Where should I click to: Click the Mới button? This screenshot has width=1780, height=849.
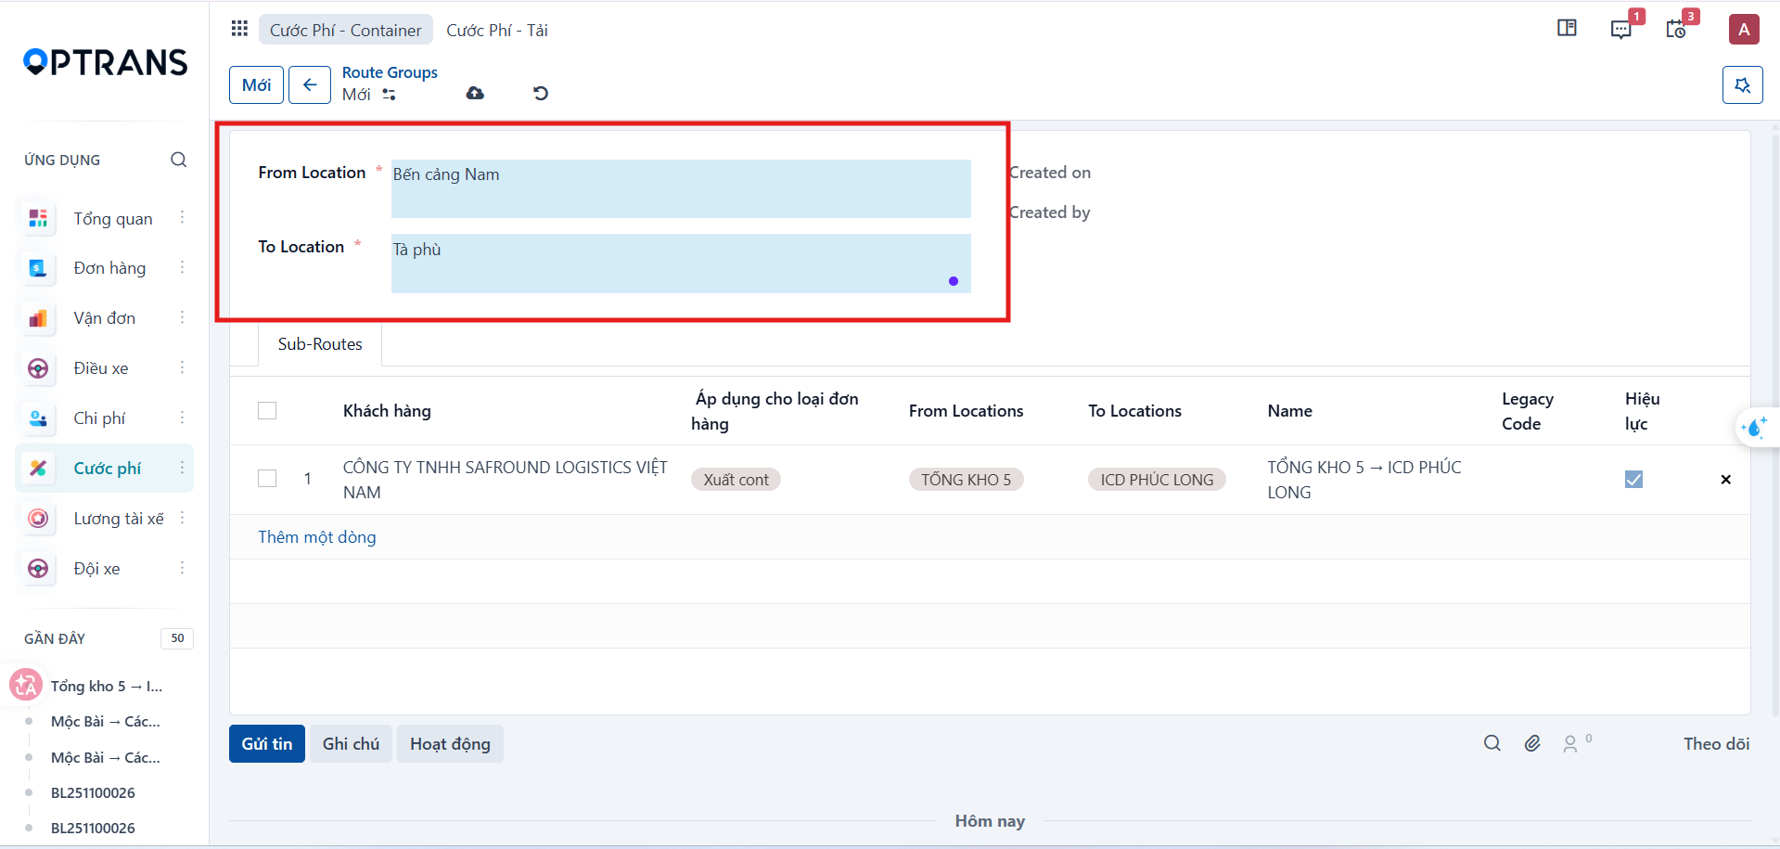pyautogui.click(x=256, y=85)
